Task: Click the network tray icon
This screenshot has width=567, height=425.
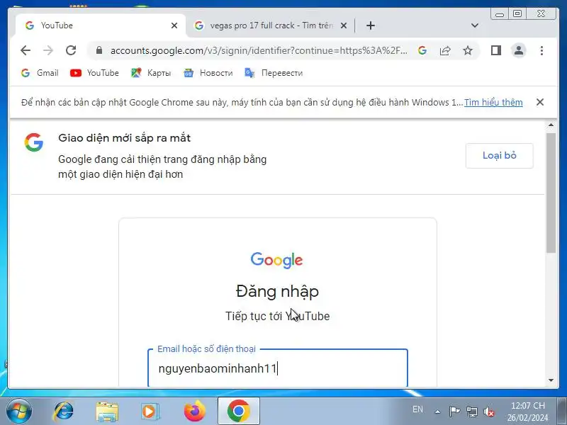Action: click(x=471, y=412)
